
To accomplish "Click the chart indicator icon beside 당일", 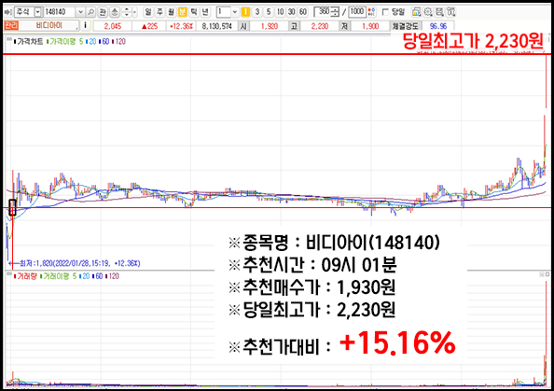I will pyautogui.click(x=416, y=12).
